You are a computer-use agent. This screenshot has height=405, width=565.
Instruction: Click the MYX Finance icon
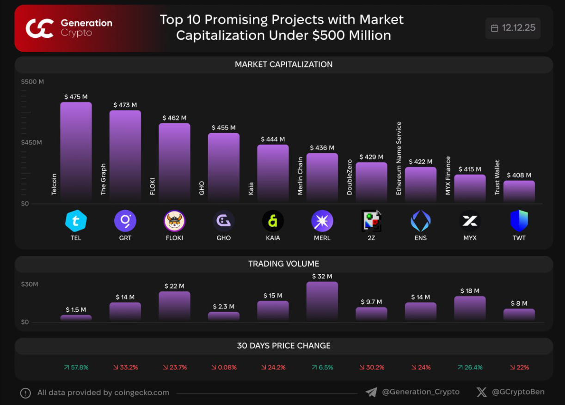[470, 221]
